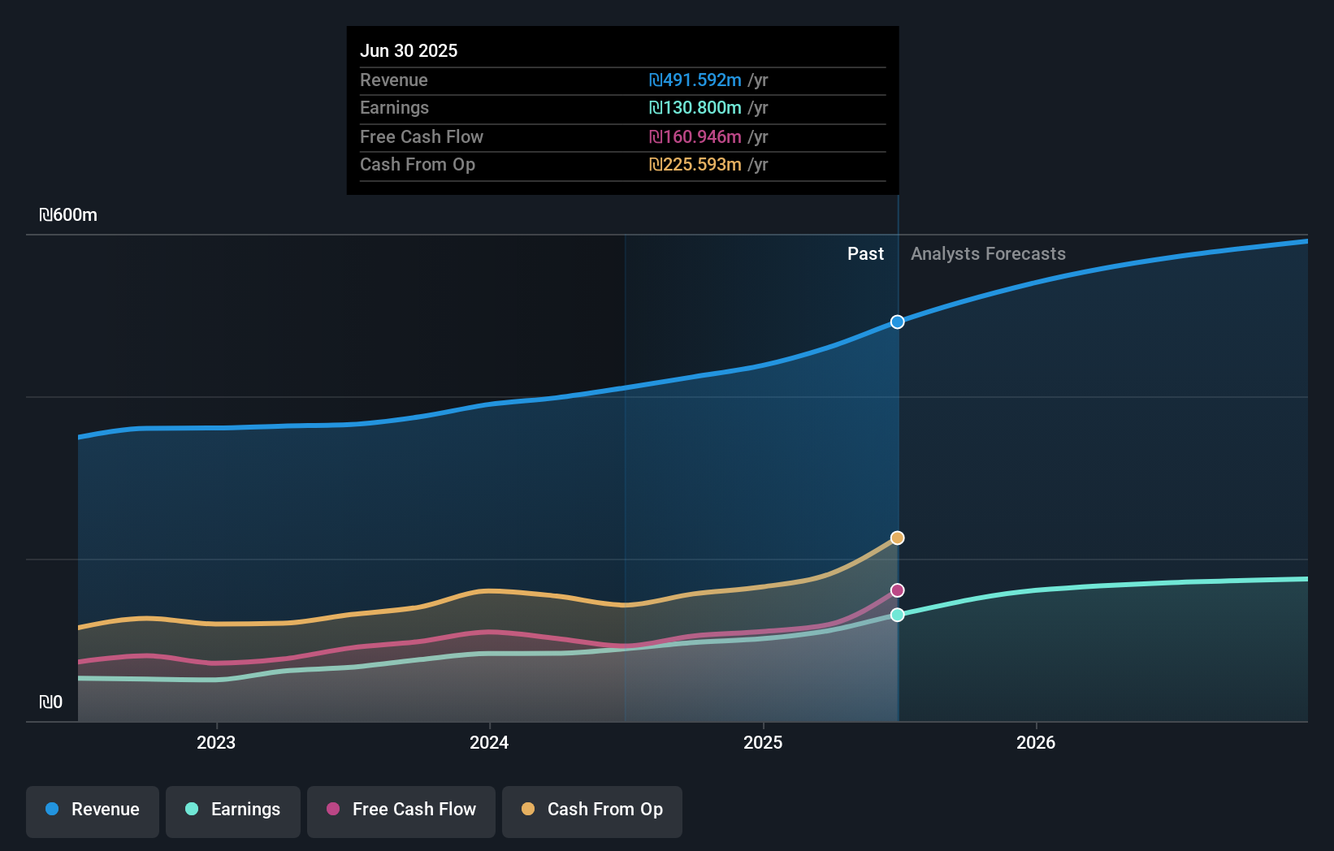
Task: Select the blue Revenue data point marker
Action: click(897, 322)
